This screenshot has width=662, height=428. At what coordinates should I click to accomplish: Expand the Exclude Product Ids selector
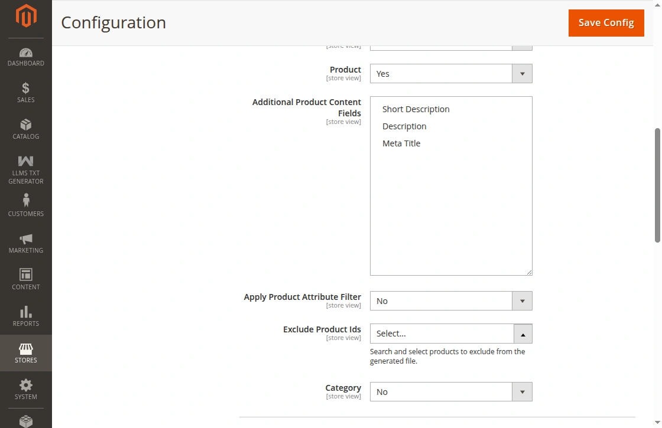[x=451, y=334]
